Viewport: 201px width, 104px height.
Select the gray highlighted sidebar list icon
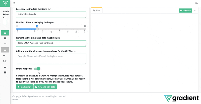coord(5,50)
